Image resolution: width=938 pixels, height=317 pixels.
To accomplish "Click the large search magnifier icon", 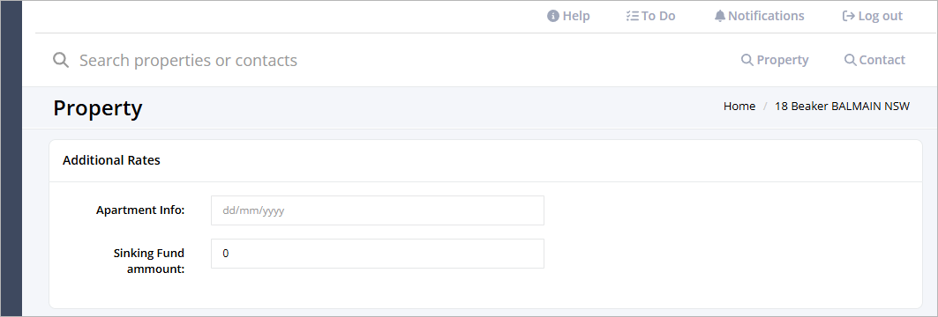I will 60,60.
